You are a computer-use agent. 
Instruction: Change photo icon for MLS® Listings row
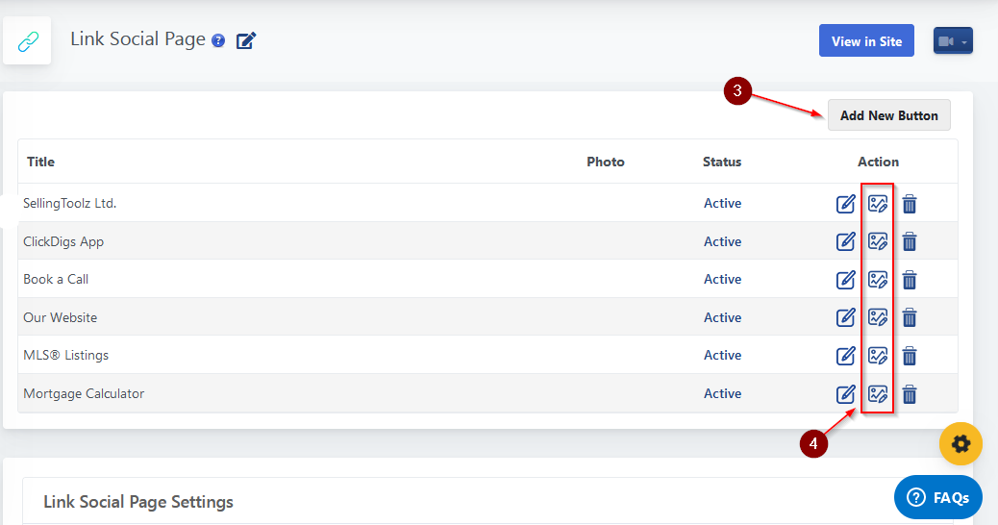877,355
